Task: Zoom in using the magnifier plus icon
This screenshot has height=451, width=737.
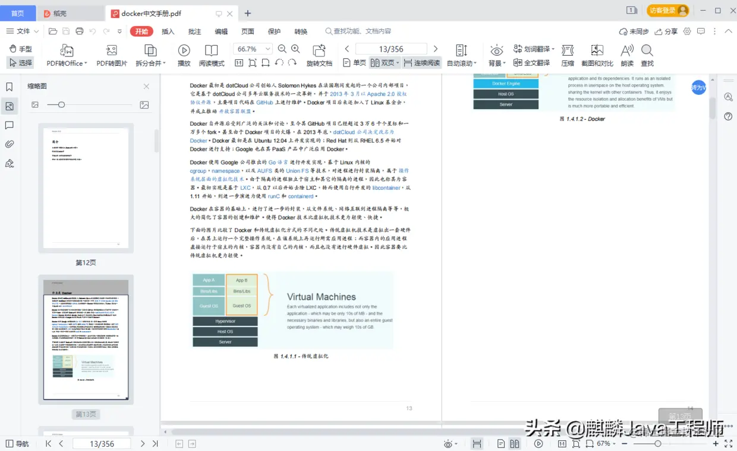Action: [295, 49]
